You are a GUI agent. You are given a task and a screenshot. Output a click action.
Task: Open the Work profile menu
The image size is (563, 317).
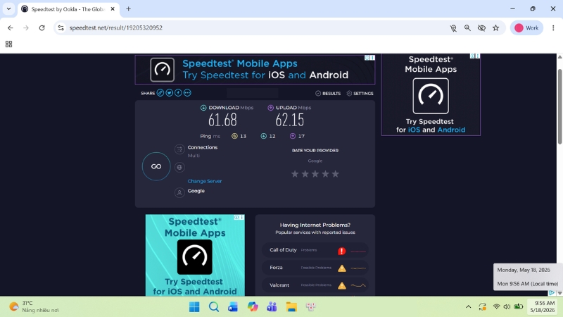(526, 27)
